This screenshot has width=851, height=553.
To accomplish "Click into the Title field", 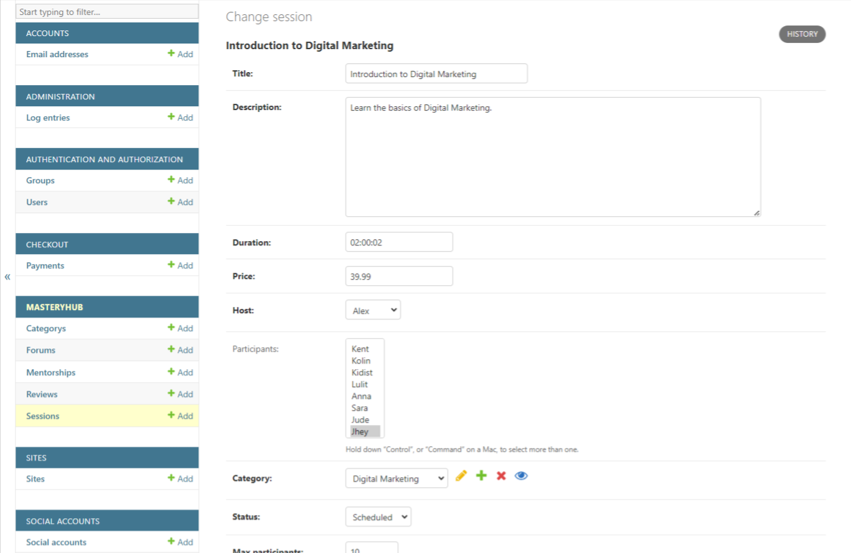I will (436, 73).
